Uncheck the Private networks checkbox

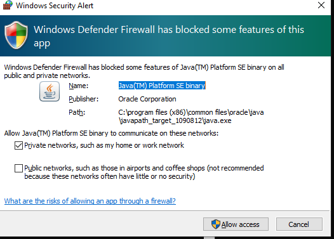pos(19,146)
